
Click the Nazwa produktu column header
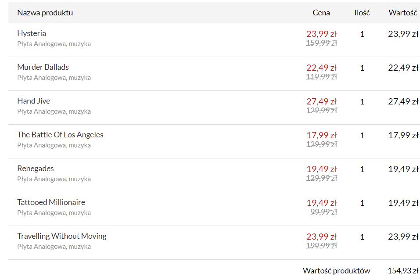click(45, 13)
